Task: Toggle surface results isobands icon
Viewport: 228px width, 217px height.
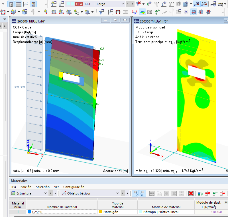Action: 142,12
